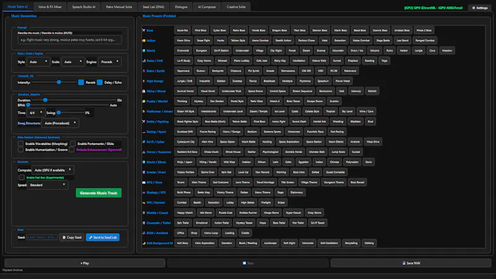Enable Wavetables (Morphing) checkbox

[x=20, y=144]
